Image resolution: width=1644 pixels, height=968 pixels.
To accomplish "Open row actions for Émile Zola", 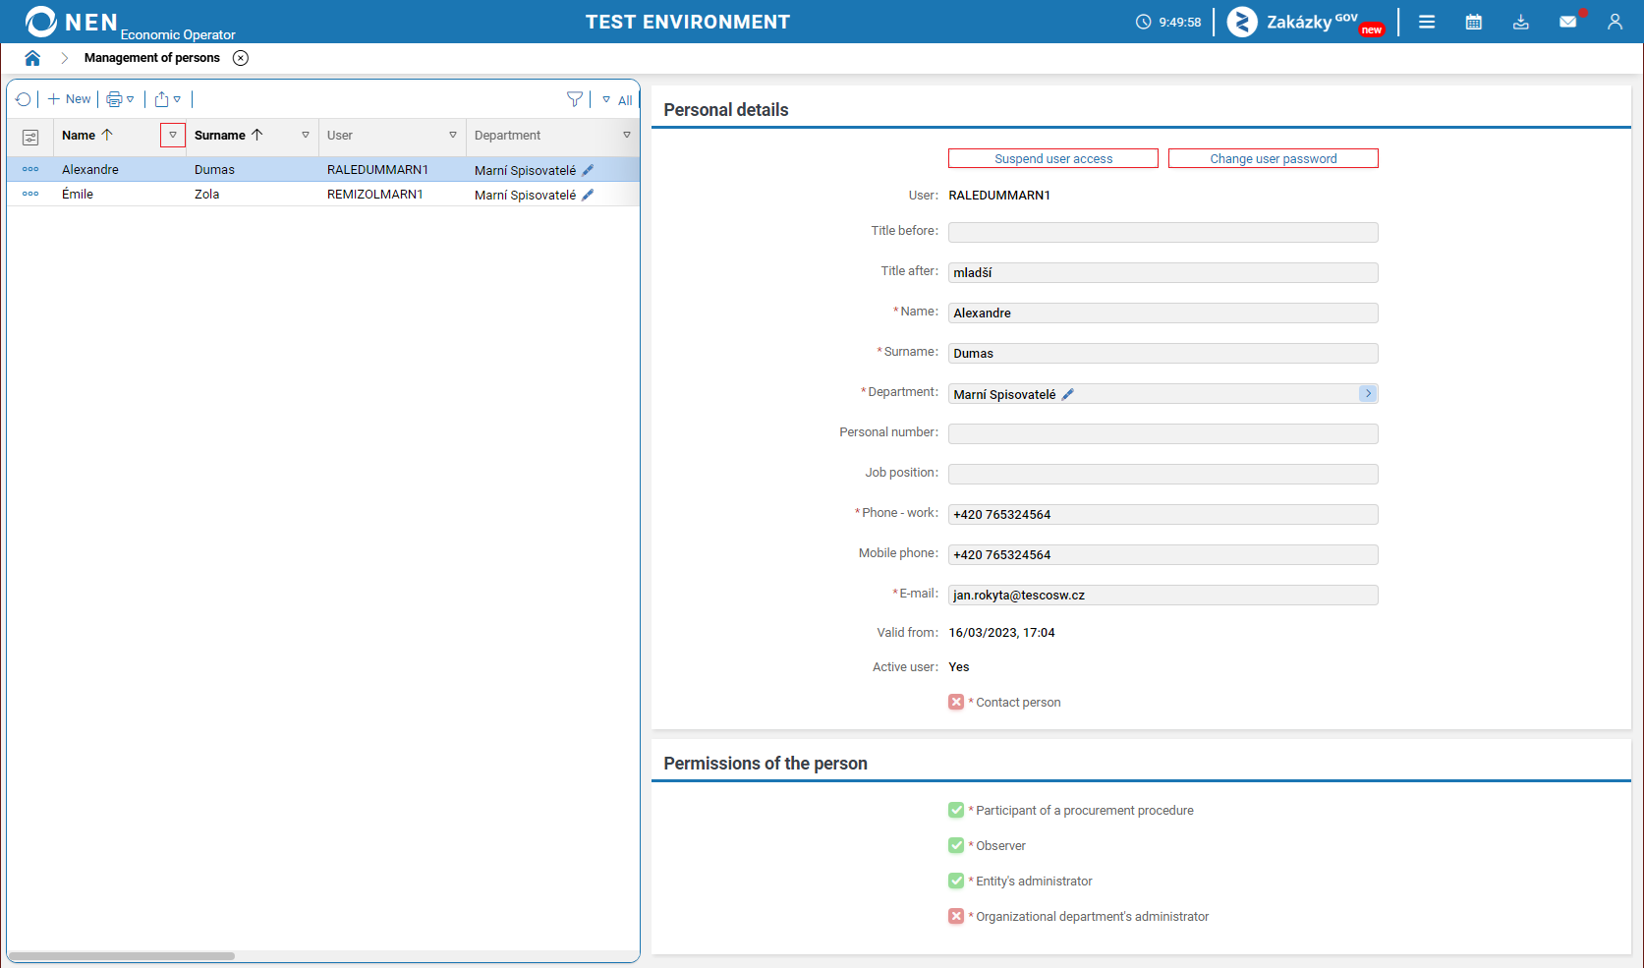I will pos(30,194).
